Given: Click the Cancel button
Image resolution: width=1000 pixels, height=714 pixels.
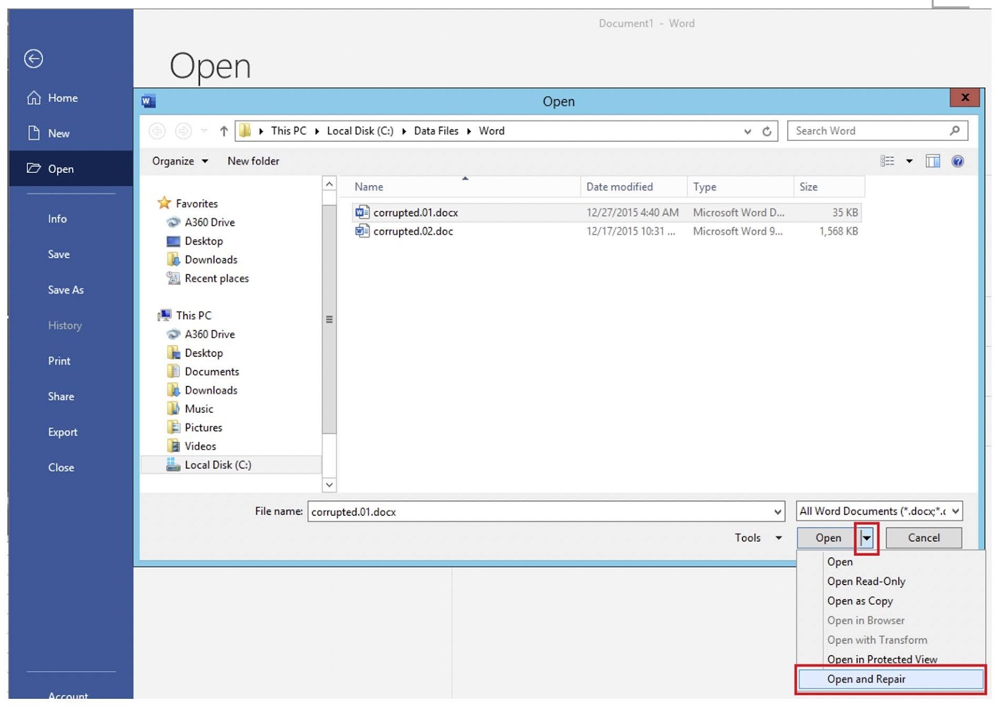Looking at the screenshot, I should [924, 538].
